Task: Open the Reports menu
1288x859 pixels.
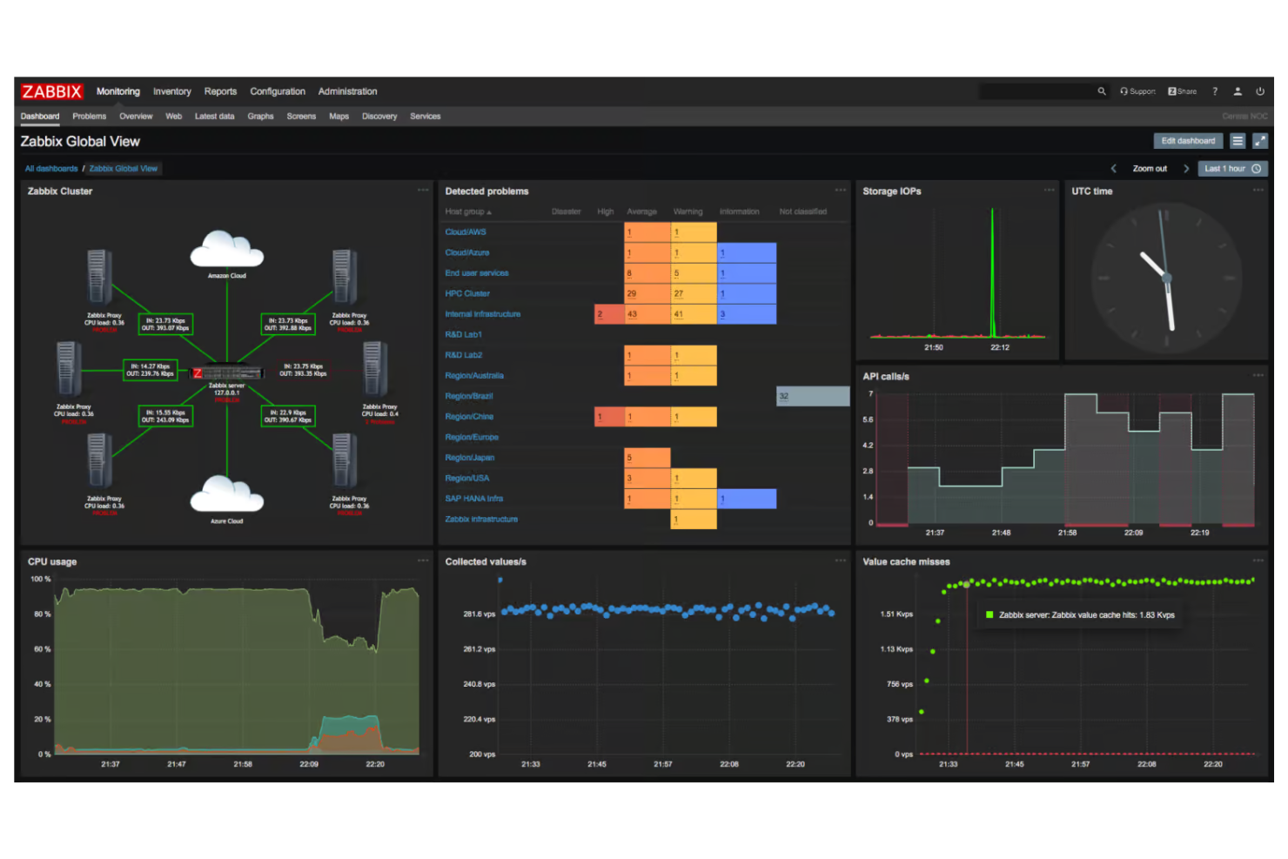Action: pyautogui.click(x=220, y=91)
